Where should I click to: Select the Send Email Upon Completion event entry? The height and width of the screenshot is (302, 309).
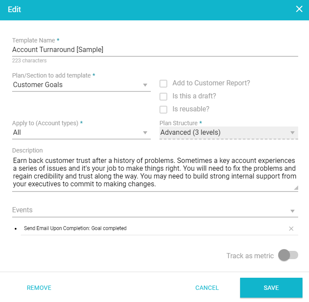tap(75, 228)
